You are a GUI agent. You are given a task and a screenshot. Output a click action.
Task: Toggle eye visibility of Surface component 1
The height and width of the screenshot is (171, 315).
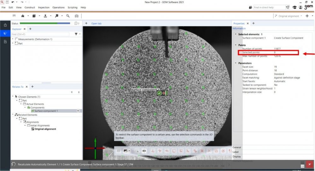click(x=78, y=111)
